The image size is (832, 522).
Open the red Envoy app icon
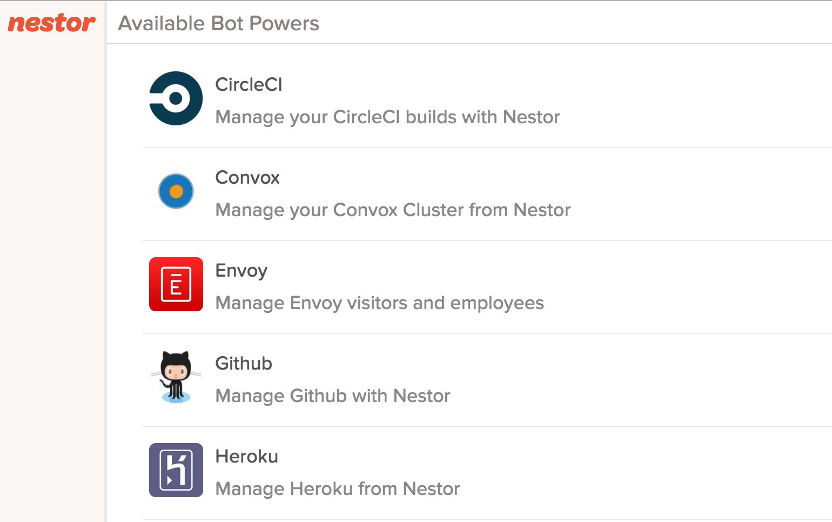(176, 284)
